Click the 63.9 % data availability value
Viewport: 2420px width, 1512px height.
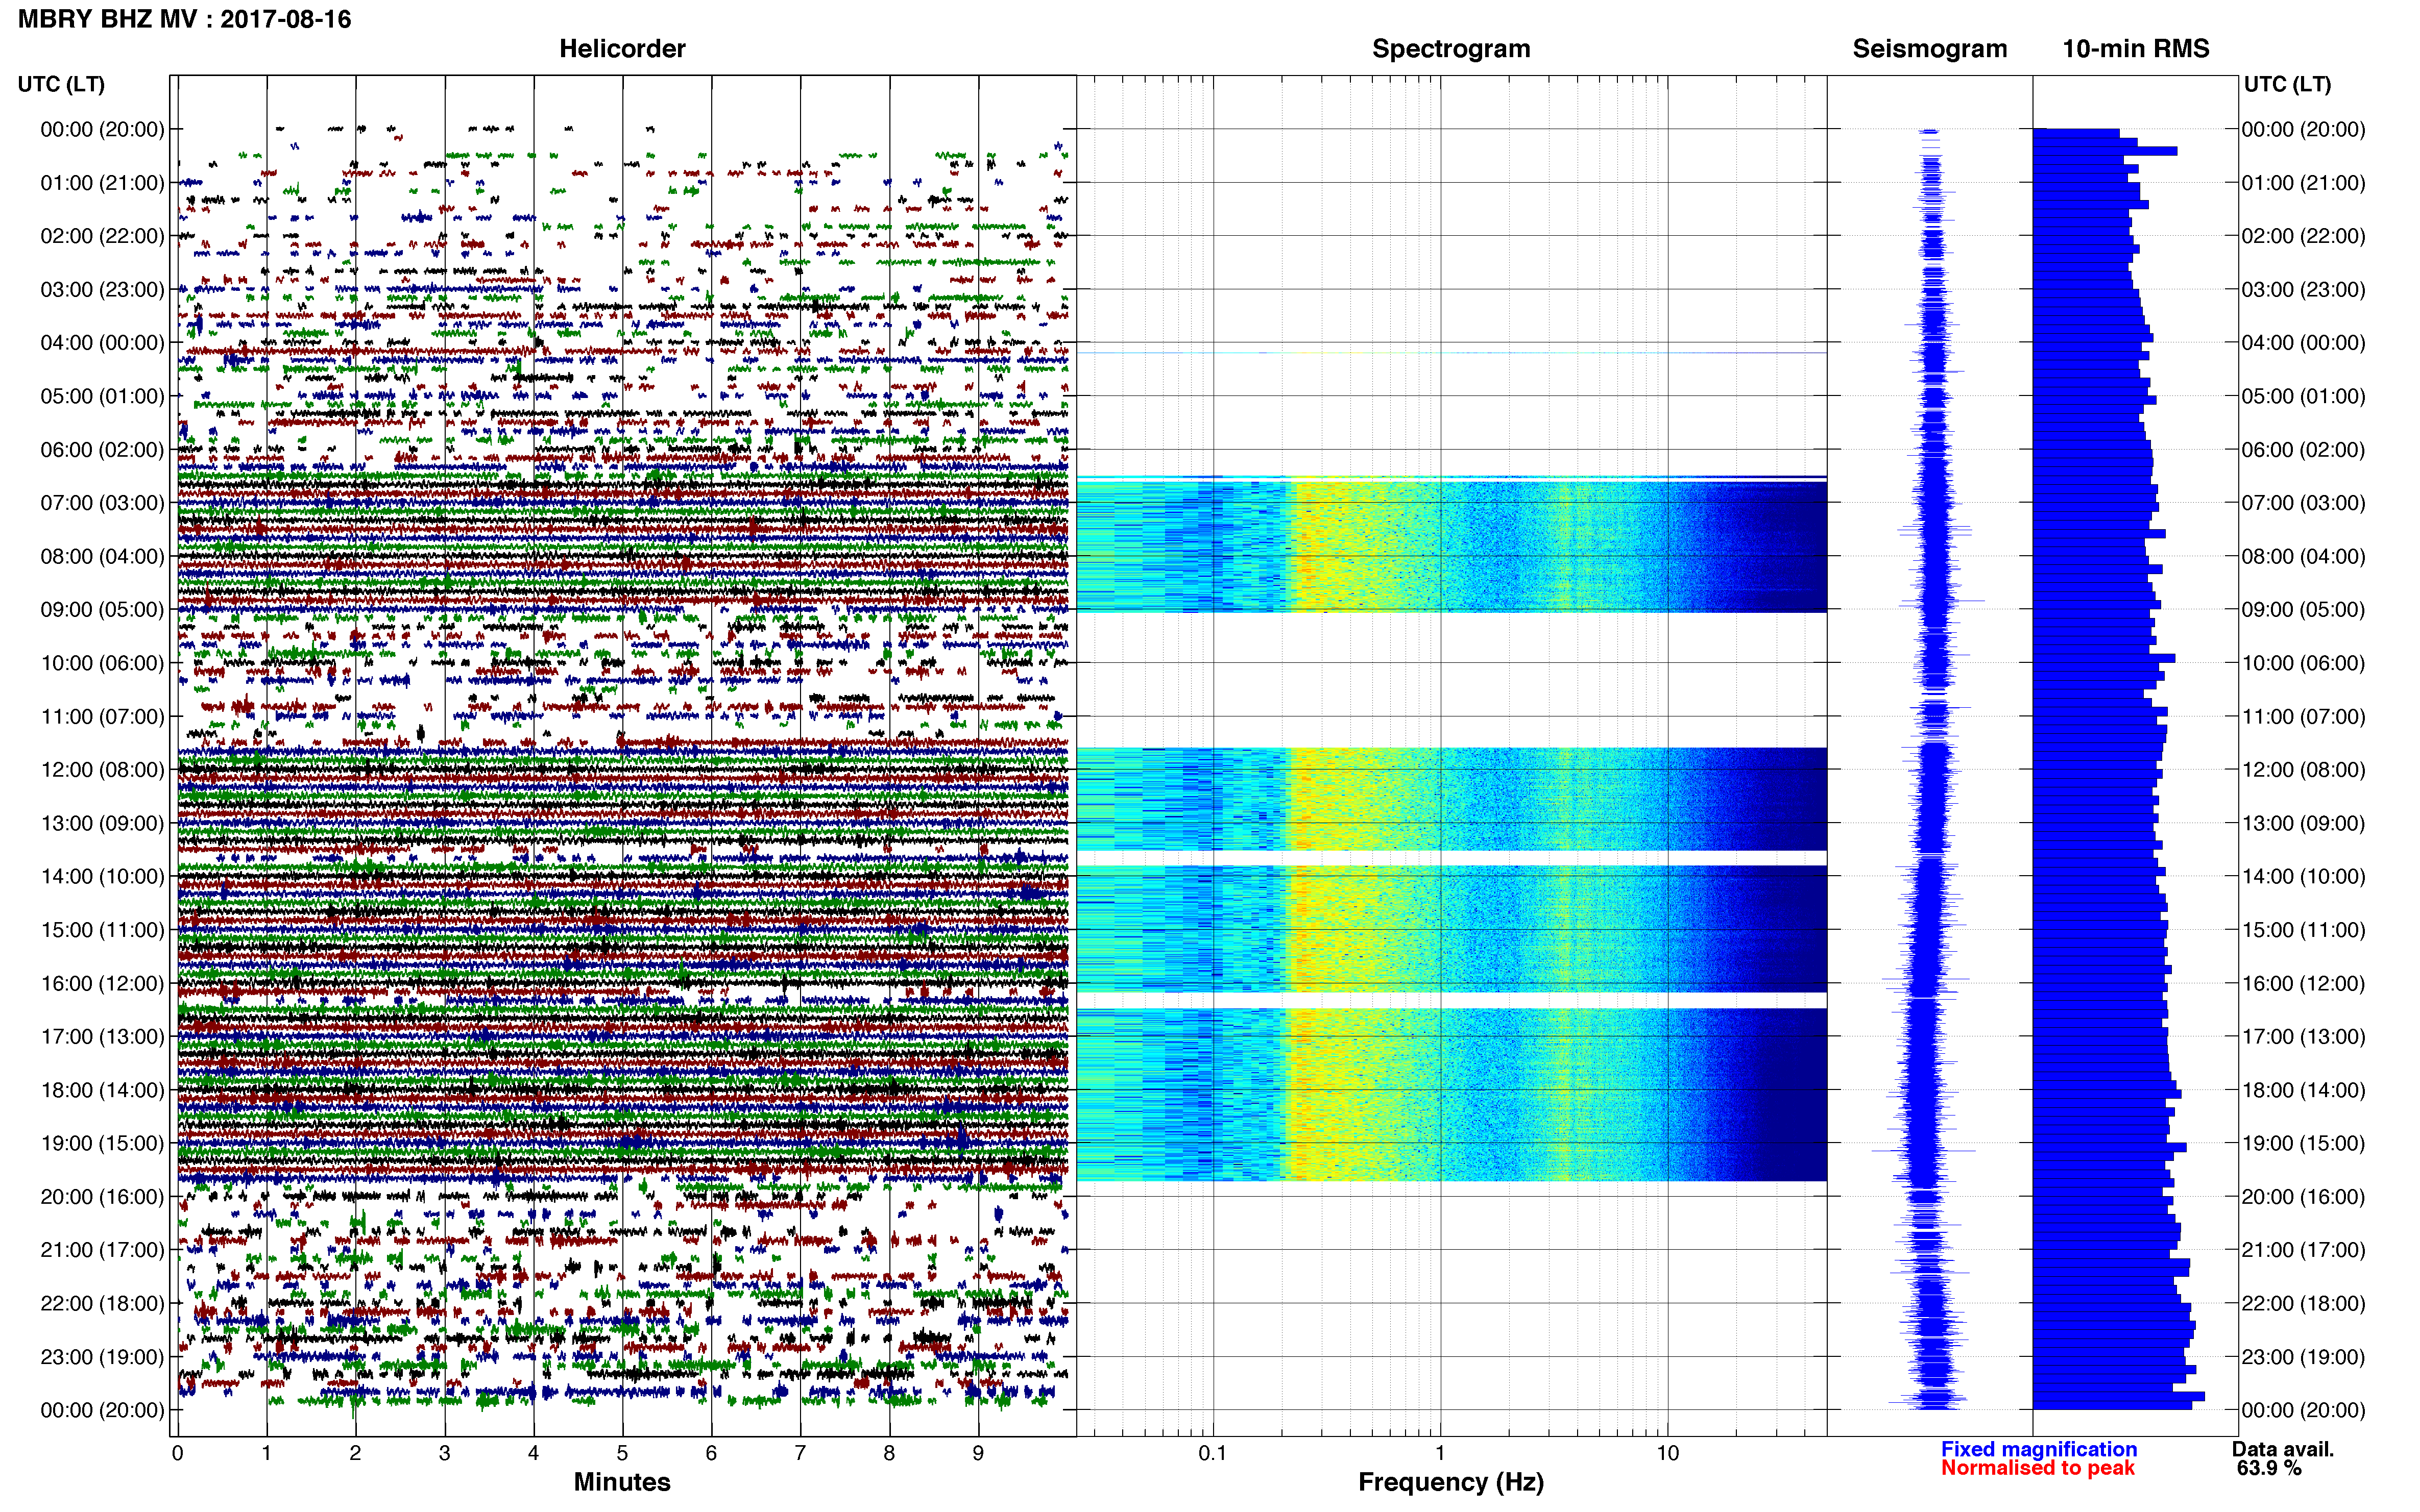[2269, 1468]
